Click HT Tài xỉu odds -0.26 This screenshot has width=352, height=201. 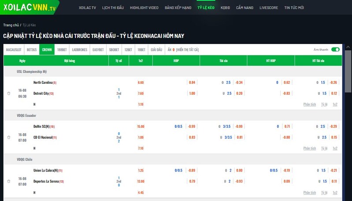pyautogui.click(x=333, y=82)
